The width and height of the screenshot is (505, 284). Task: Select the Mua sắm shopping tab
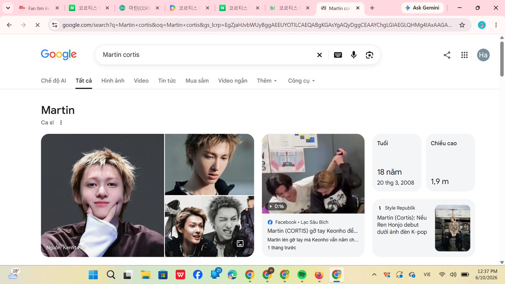point(197,81)
